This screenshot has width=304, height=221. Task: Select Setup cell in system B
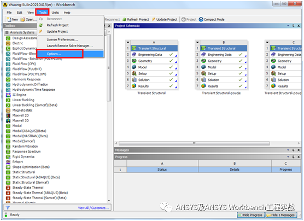(224, 73)
